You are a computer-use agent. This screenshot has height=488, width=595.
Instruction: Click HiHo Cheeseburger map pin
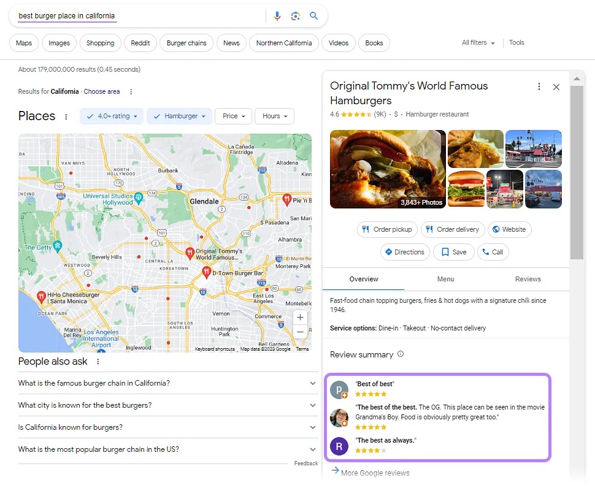[41, 297]
